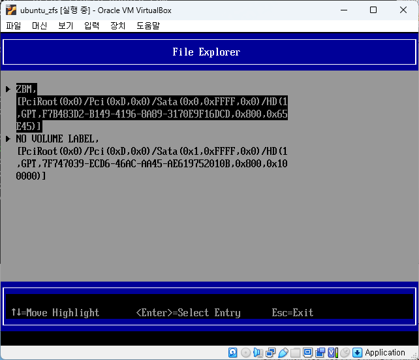The image size is (419, 360).
Task: Open the USB devices status icon
Action: 283,353
